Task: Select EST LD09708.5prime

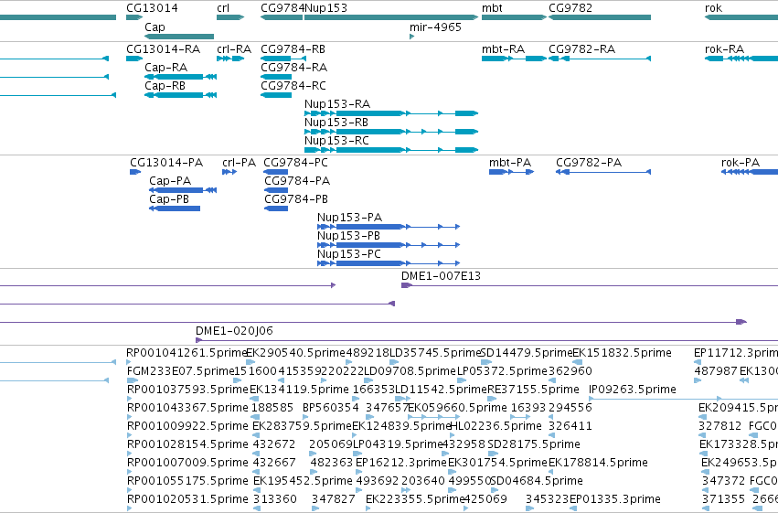Action: tap(410, 371)
